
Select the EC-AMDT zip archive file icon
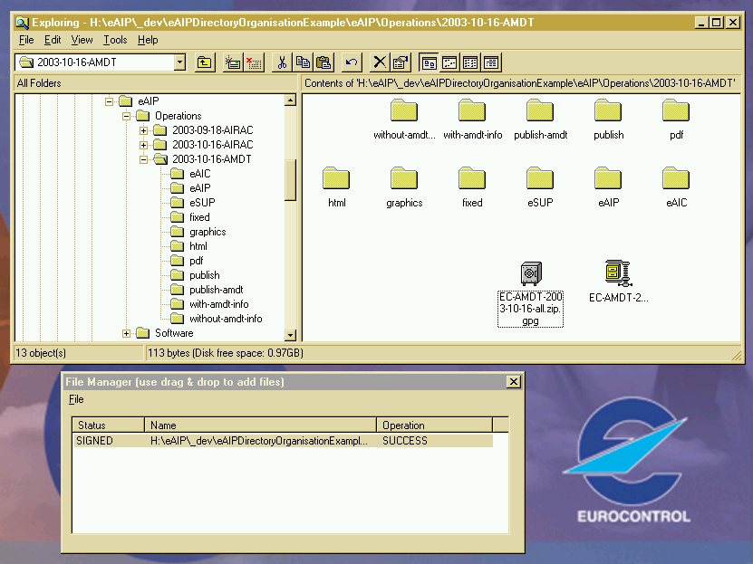pyautogui.click(x=618, y=272)
